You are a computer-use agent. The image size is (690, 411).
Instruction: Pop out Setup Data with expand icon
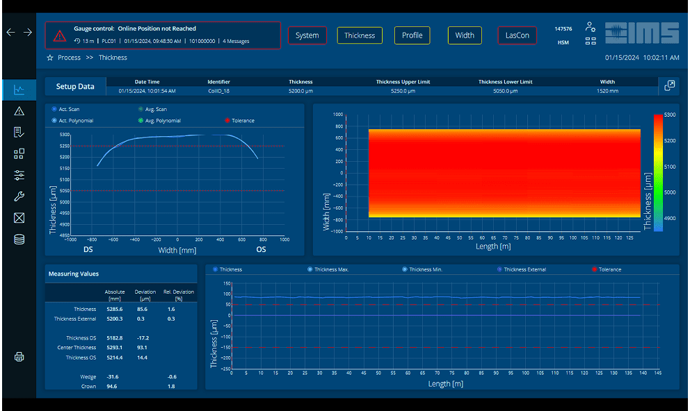669,86
